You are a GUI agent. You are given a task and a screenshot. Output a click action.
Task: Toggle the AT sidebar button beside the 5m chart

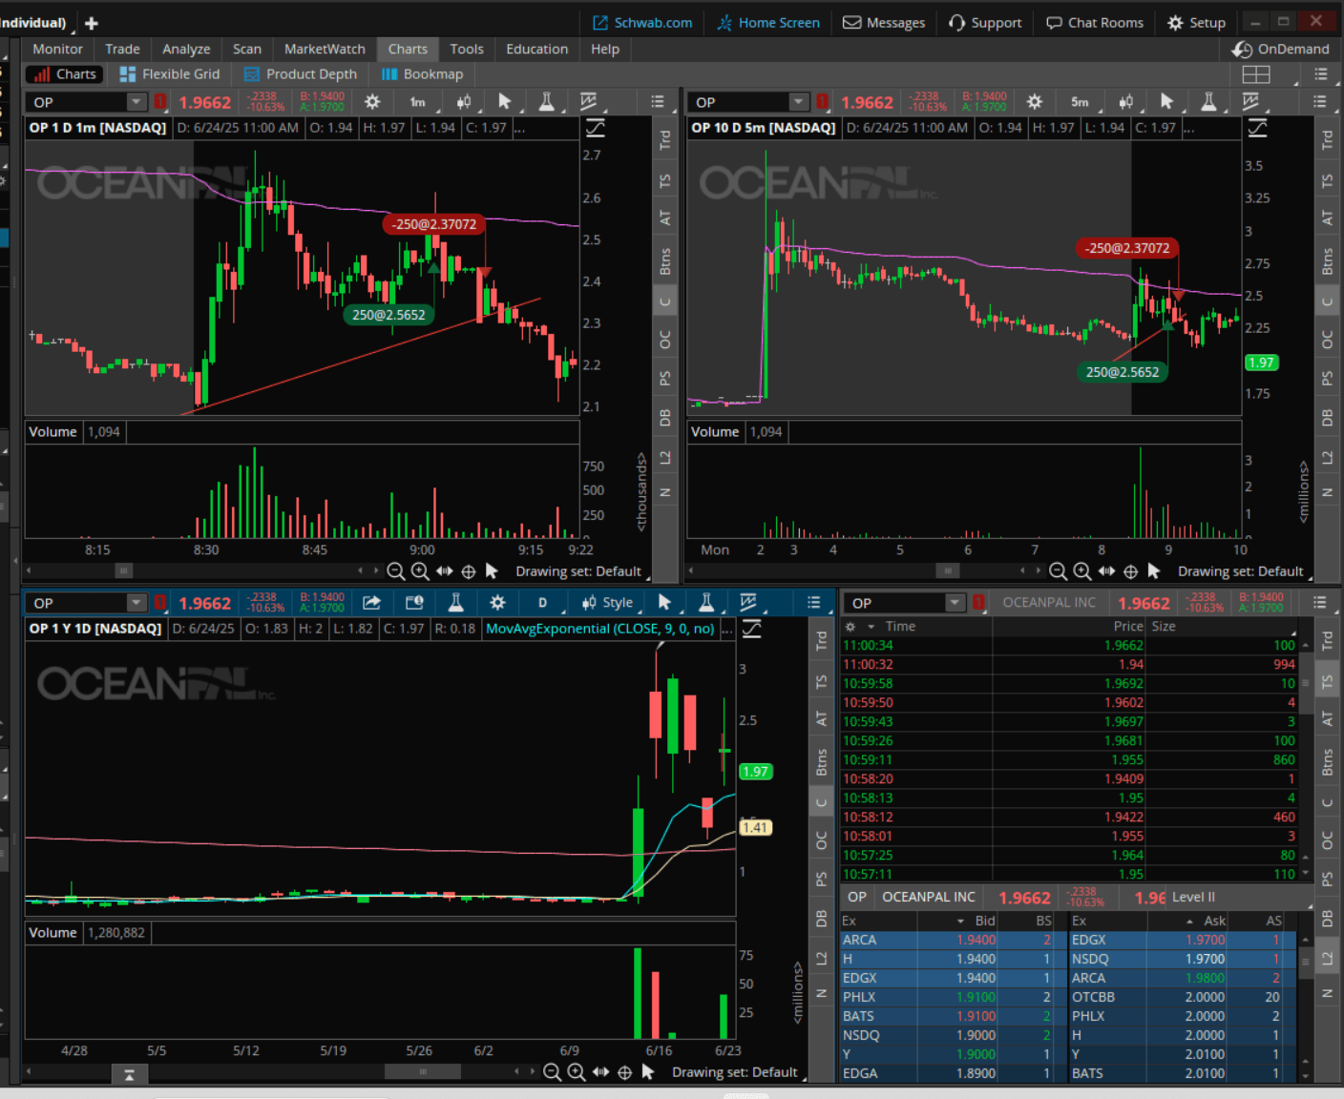[x=1327, y=218]
